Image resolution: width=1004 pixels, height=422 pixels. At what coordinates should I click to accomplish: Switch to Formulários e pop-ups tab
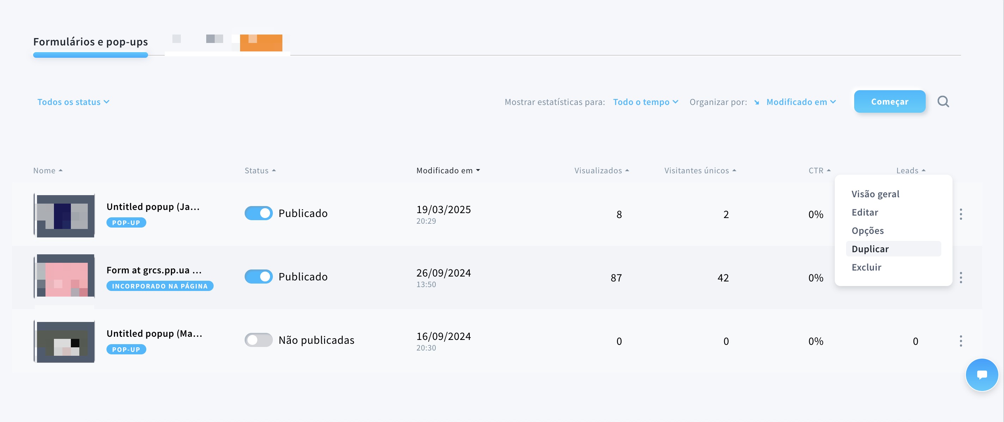click(x=90, y=42)
